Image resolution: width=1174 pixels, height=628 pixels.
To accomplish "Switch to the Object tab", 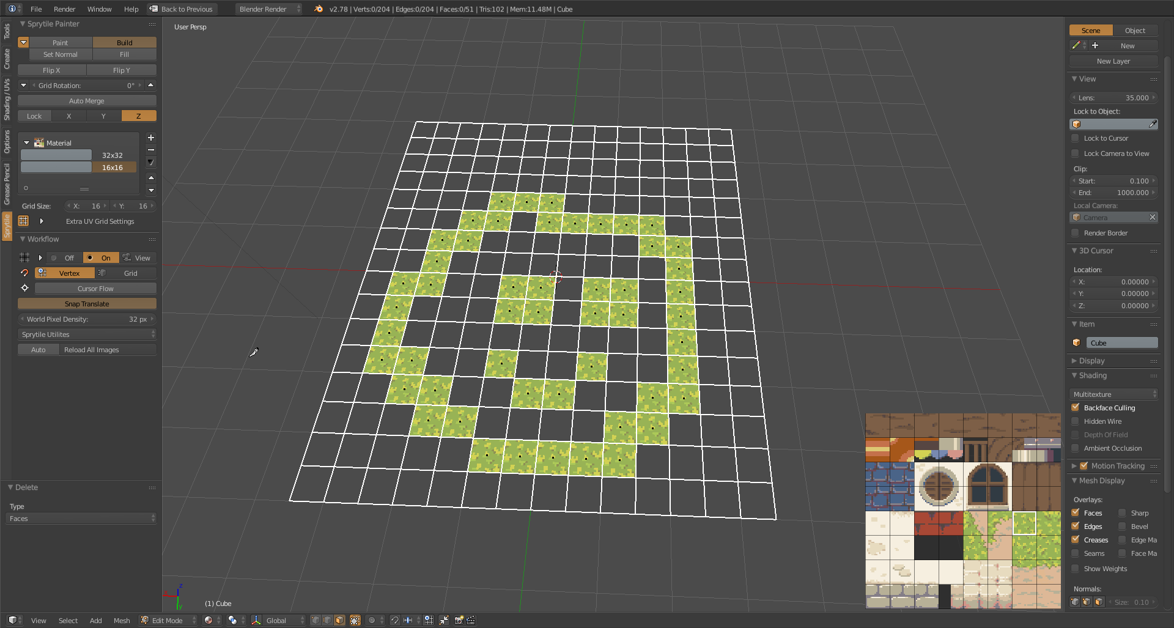I will point(1135,30).
